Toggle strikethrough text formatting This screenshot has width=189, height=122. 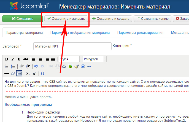tap(26, 59)
